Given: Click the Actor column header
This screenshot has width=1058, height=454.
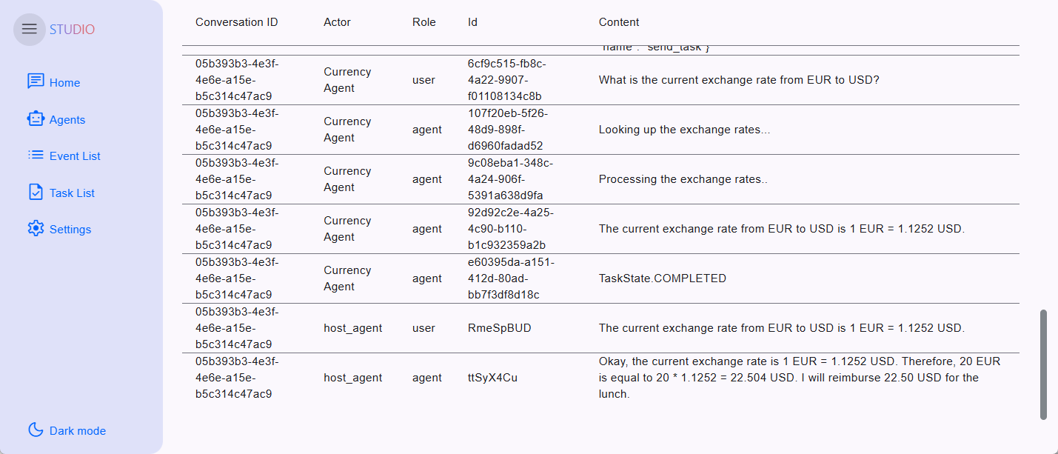Looking at the screenshot, I should pos(337,22).
